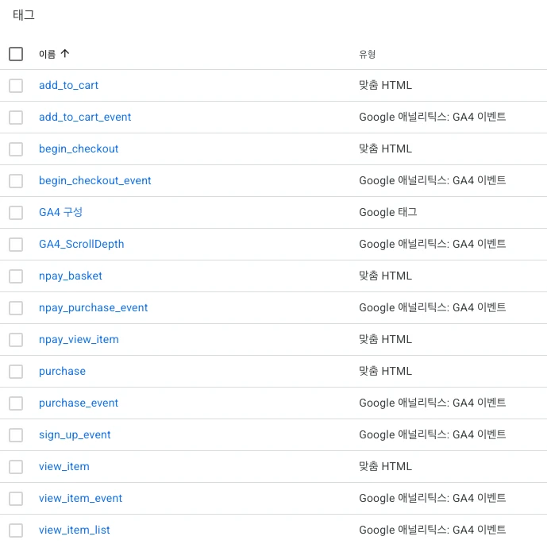Click 맞춤 HTML type in view_item row

[386, 466]
